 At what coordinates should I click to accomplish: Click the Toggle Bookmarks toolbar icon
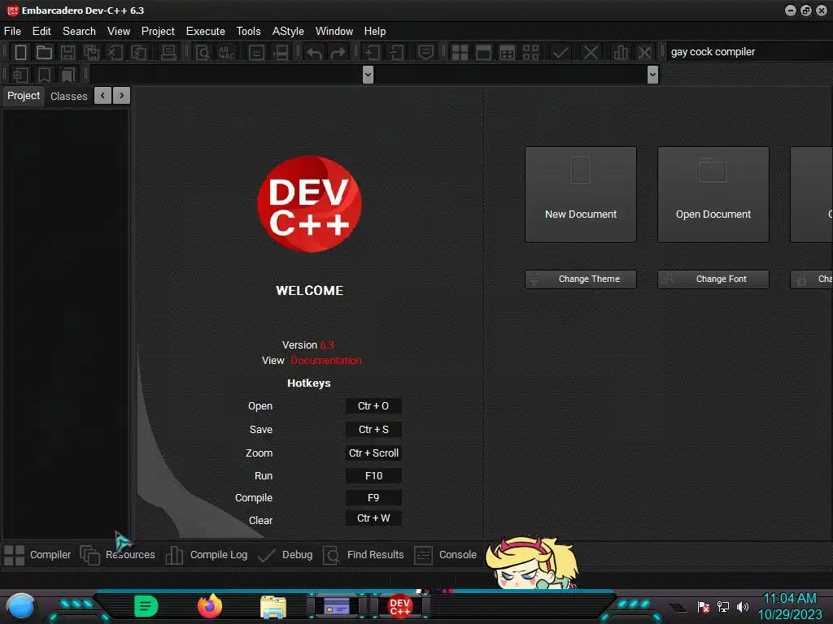pos(44,75)
